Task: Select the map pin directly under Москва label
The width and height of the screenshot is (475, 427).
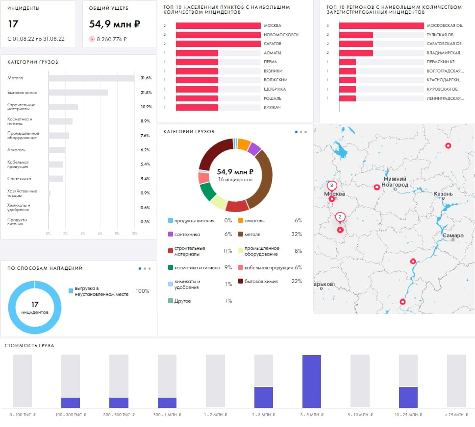Action: (x=332, y=199)
